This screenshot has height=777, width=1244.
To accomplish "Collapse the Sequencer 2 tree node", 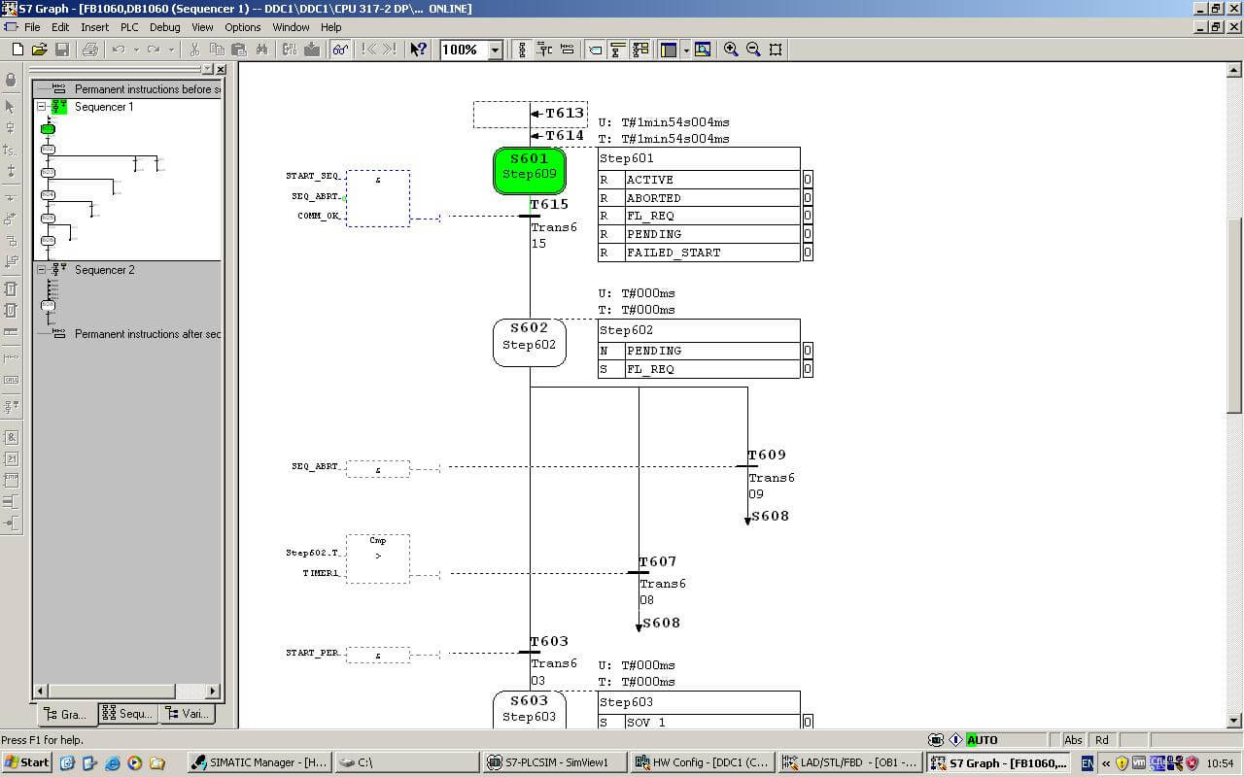I will pyautogui.click(x=42, y=270).
